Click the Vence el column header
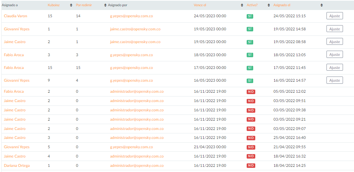 click(200, 5)
